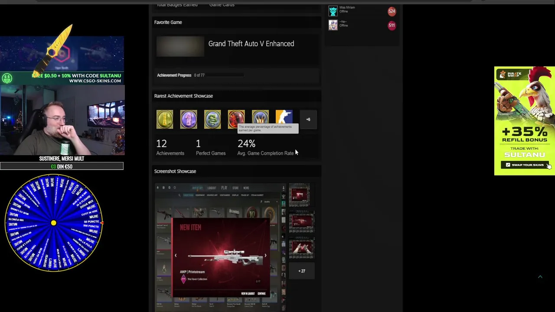Click the yellow center of the wheel
Viewport: 555px width, 312px height.
click(x=53, y=223)
